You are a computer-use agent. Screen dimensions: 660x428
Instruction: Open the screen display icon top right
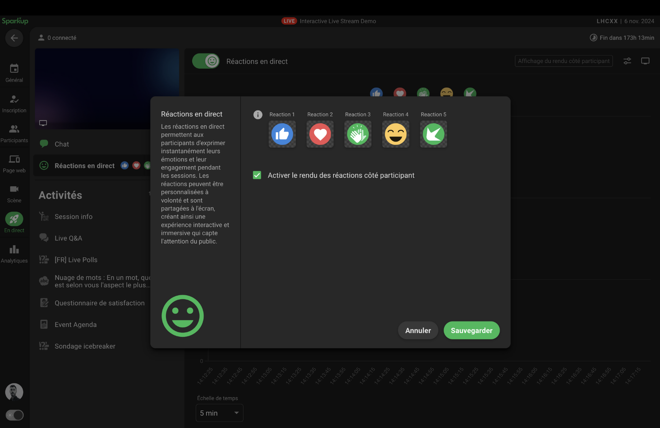(x=645, y=61)
